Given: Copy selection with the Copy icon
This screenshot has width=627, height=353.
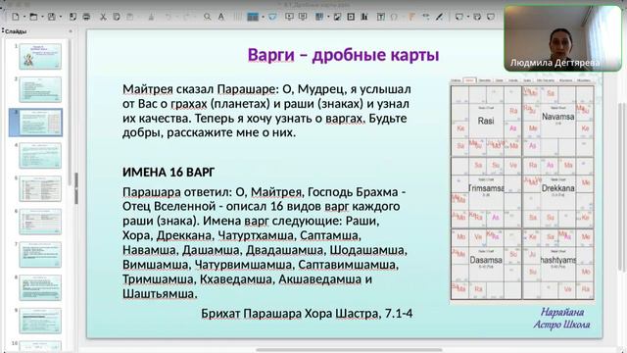Looking at the screenshot, I should 117,17.
